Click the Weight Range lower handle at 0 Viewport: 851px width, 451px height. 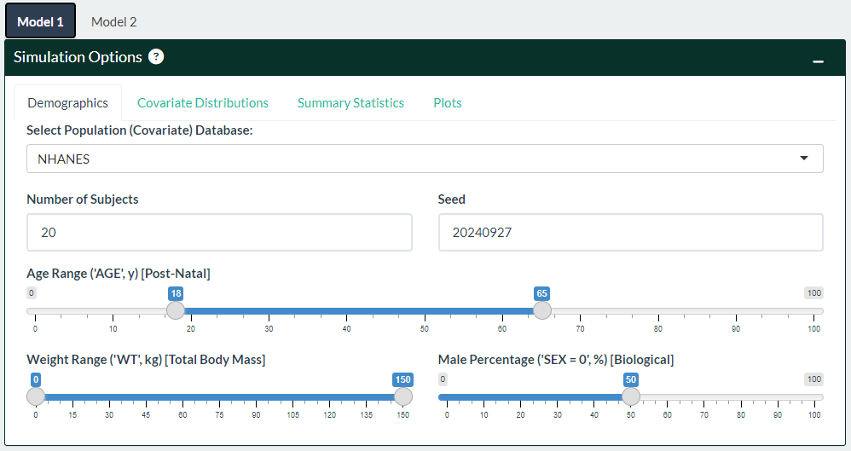pos(36,396)
